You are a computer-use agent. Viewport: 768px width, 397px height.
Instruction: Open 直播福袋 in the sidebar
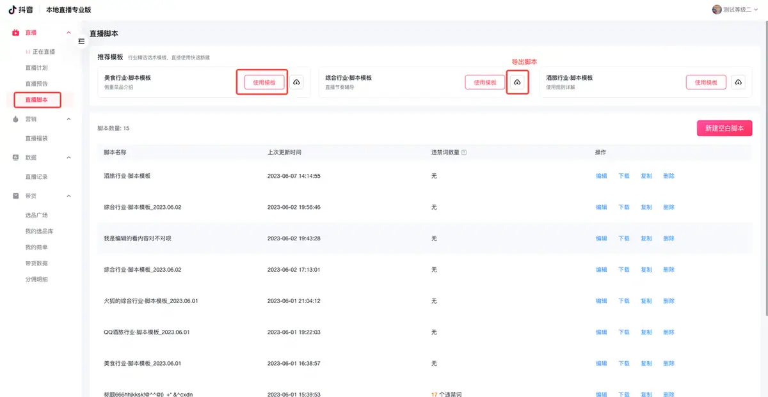click(36, 138)
